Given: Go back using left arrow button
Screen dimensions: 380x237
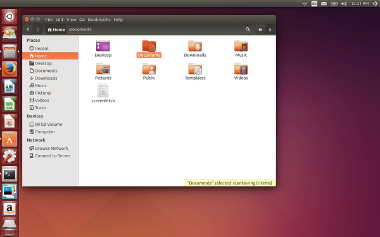Looking at the screenshot, I should 28,29.
